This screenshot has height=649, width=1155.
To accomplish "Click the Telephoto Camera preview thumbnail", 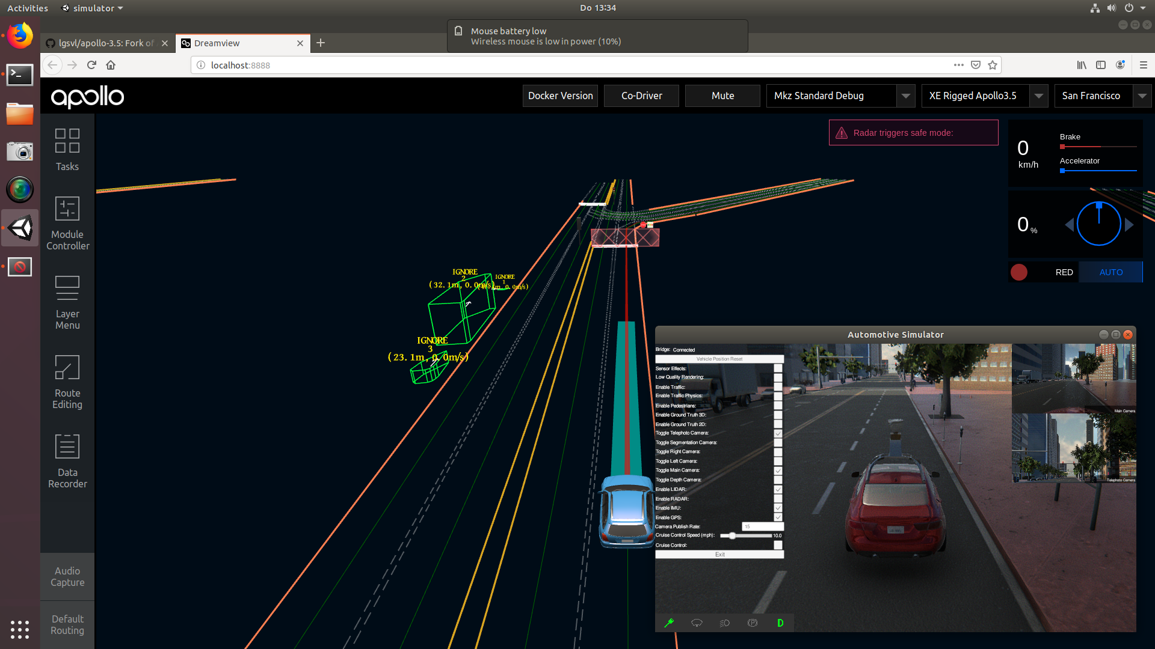I will [1074, 448].
